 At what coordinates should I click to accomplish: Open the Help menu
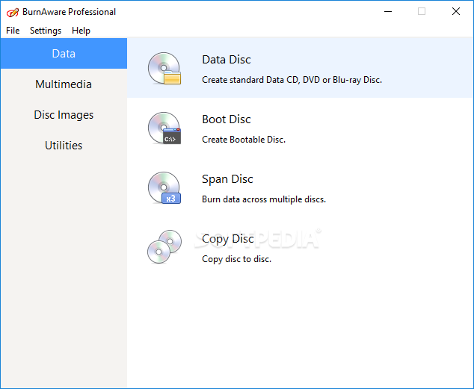click(81, 31)
